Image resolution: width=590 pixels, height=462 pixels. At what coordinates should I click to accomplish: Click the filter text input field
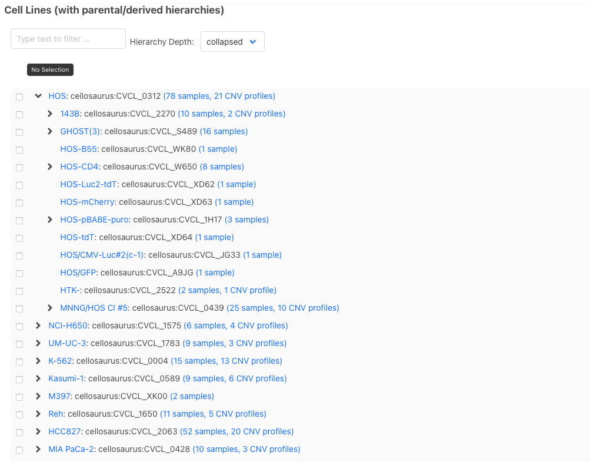click(x=68, y=38)
